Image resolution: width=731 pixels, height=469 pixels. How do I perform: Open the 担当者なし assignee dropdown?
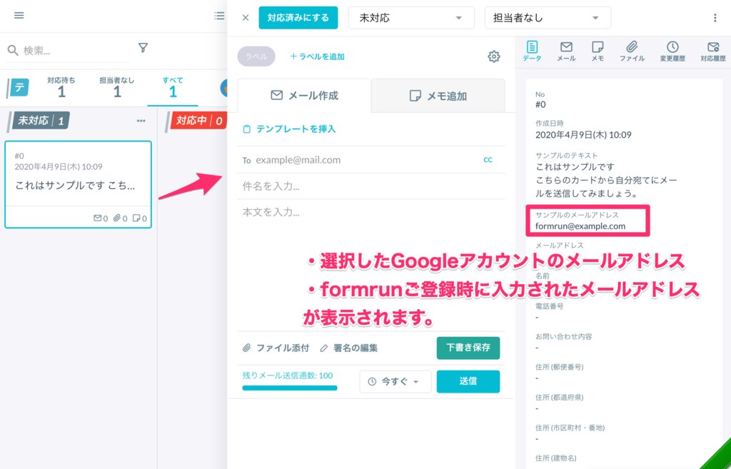click(548, 18)
